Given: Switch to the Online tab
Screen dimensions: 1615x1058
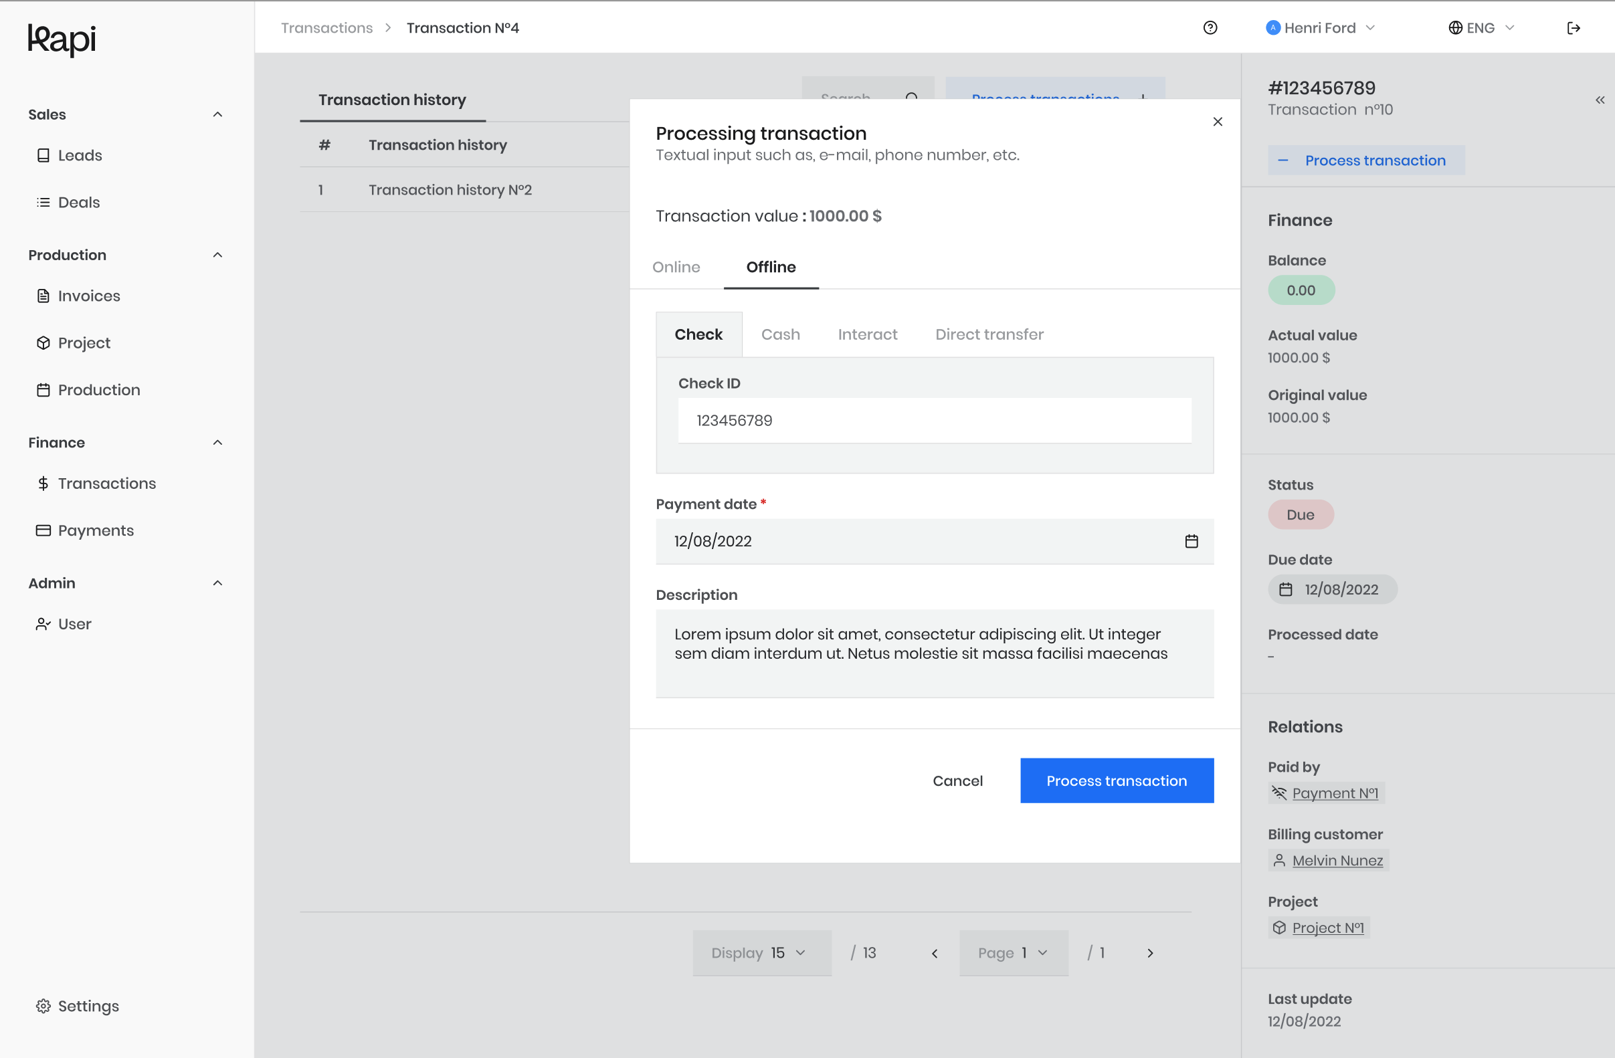Looking at the screenshot, I should [676, 268].
